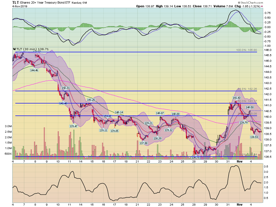
Task: Click the Nov label on price chart axis
Action: (239, 161)
